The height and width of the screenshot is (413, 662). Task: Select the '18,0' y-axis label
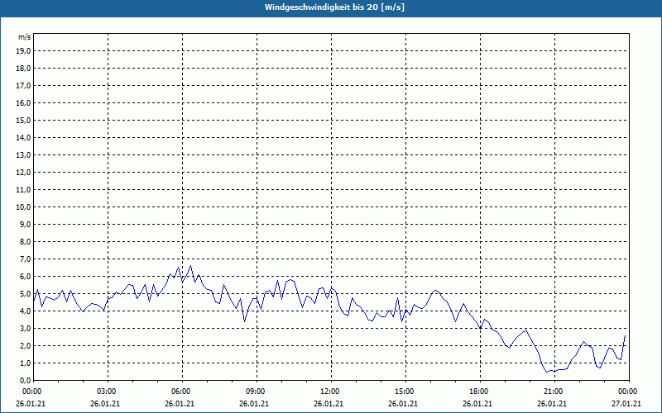[x=23, y=69]
